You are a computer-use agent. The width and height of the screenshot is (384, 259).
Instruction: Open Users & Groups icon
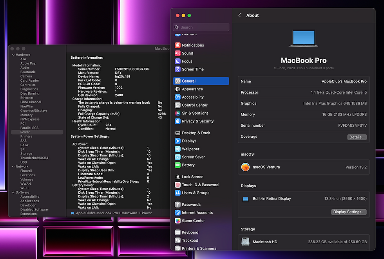[178, 193]
